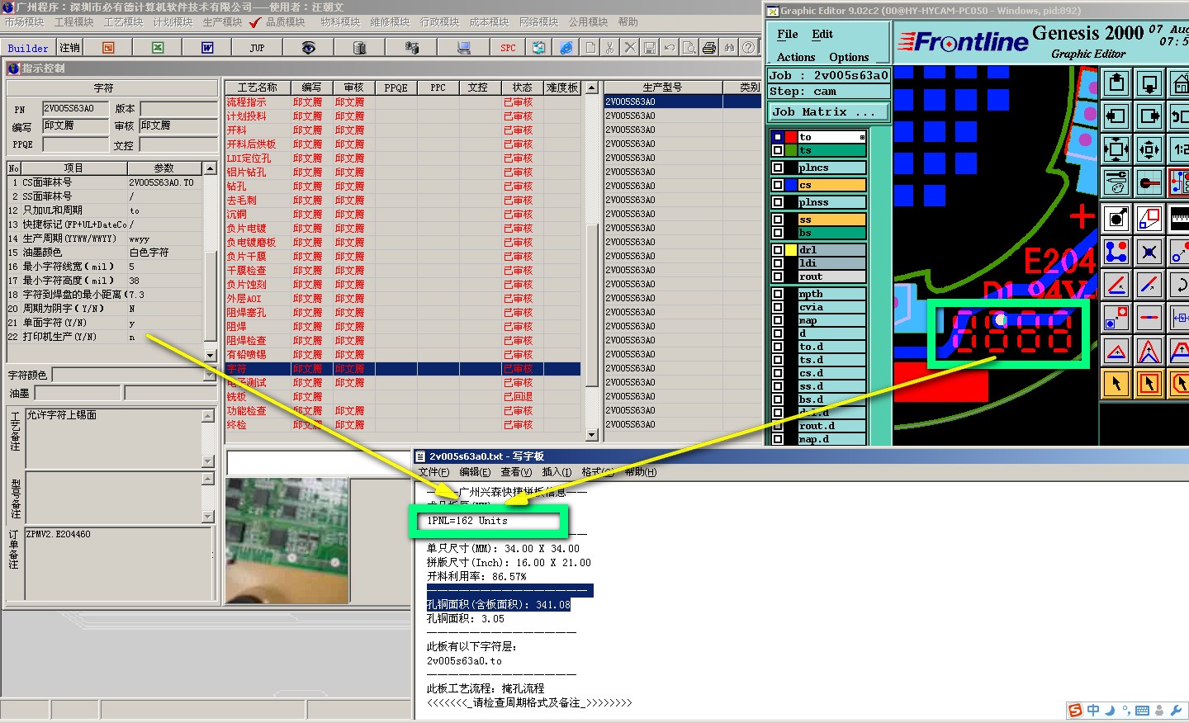Click the PN input field 2V005S63A0
The height and width of the screenshot is (723, 1189).
pos(75,109)
